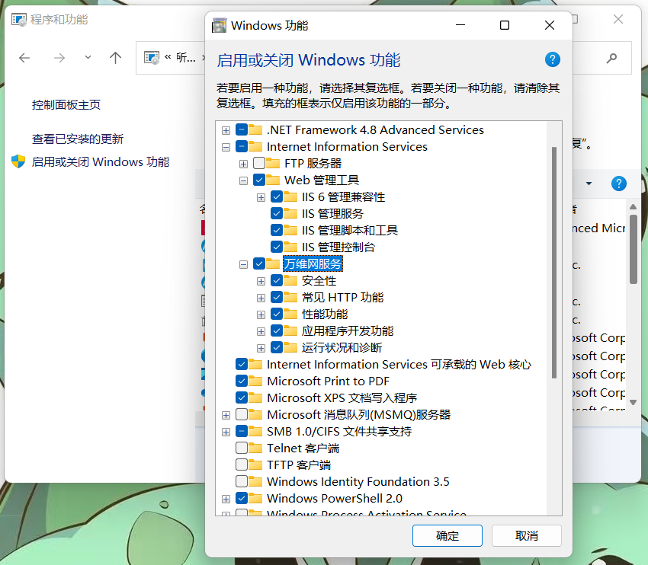Go back in the 程序和功能 window
The image size is (648, 565).
pyautogui.click(x=24, y=58)
